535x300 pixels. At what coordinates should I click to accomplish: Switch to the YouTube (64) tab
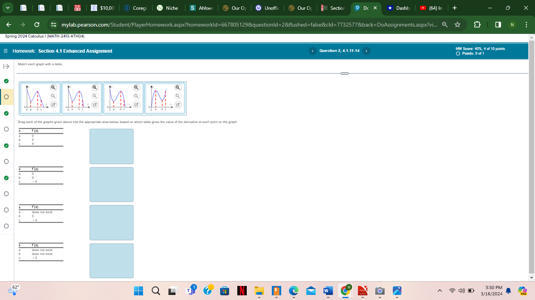click(x=432, y=8)
